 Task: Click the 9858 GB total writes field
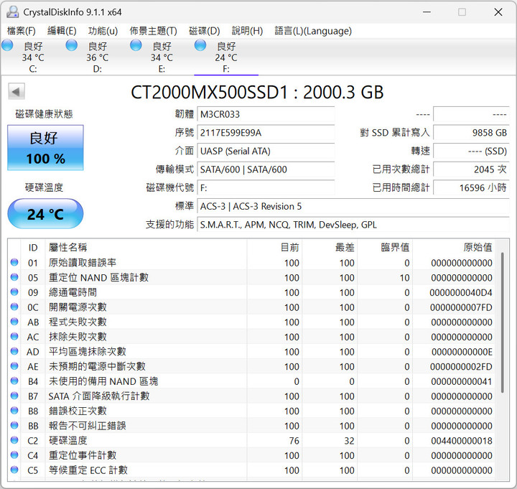click(471, 133)
